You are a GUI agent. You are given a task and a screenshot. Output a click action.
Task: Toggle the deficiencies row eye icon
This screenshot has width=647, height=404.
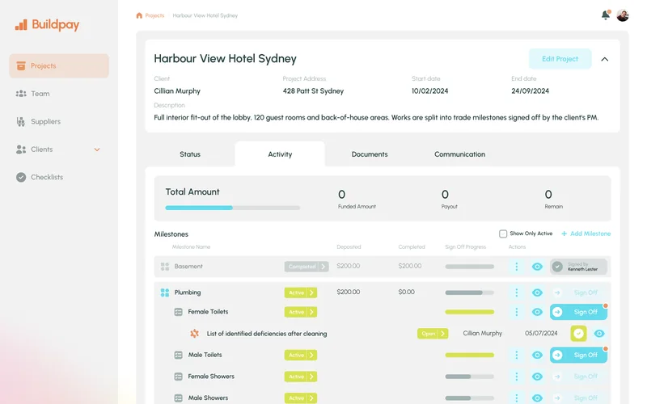[x=599, y=334]
